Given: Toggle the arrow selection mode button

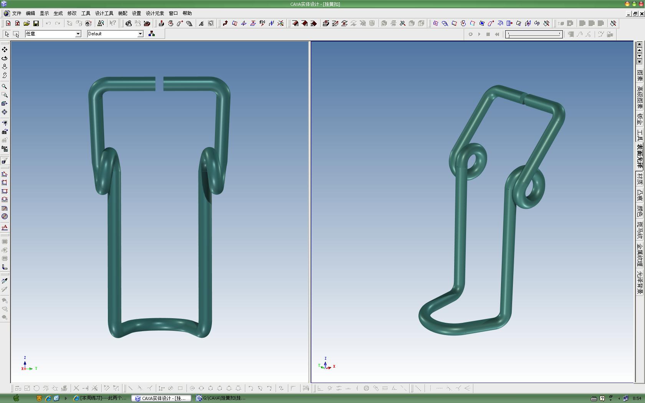Looking at the screenshot, I should coord(7,34).
